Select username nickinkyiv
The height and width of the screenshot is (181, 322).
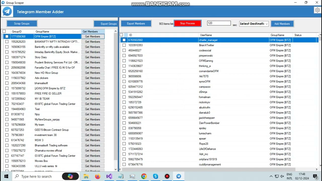point(205,102)
